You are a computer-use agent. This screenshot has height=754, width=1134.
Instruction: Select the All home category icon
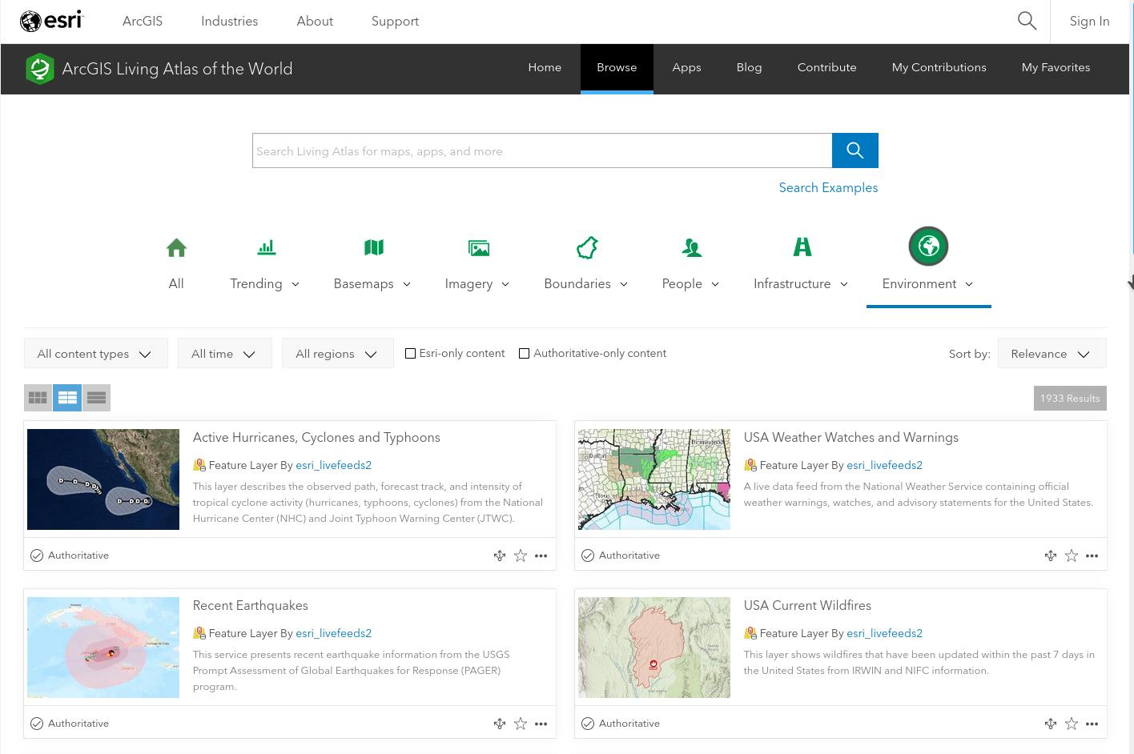click(176, 248)
